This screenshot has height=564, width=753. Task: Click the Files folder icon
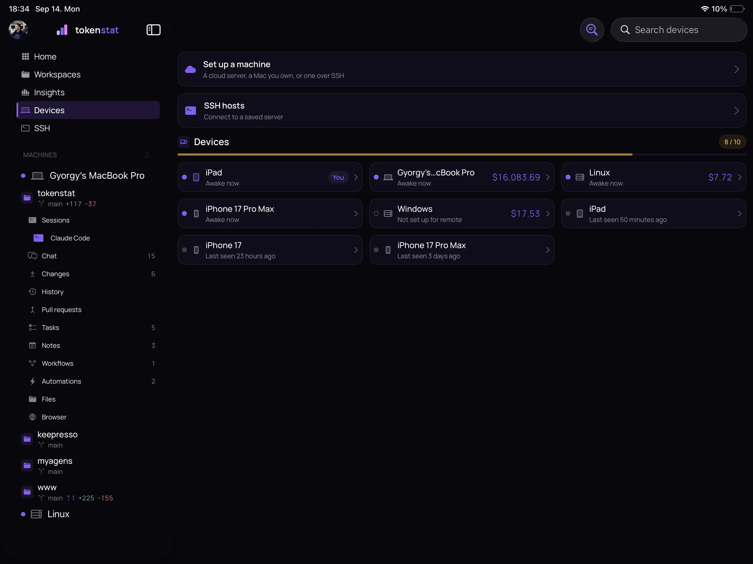pyautogui.click(x=32, y=399)
